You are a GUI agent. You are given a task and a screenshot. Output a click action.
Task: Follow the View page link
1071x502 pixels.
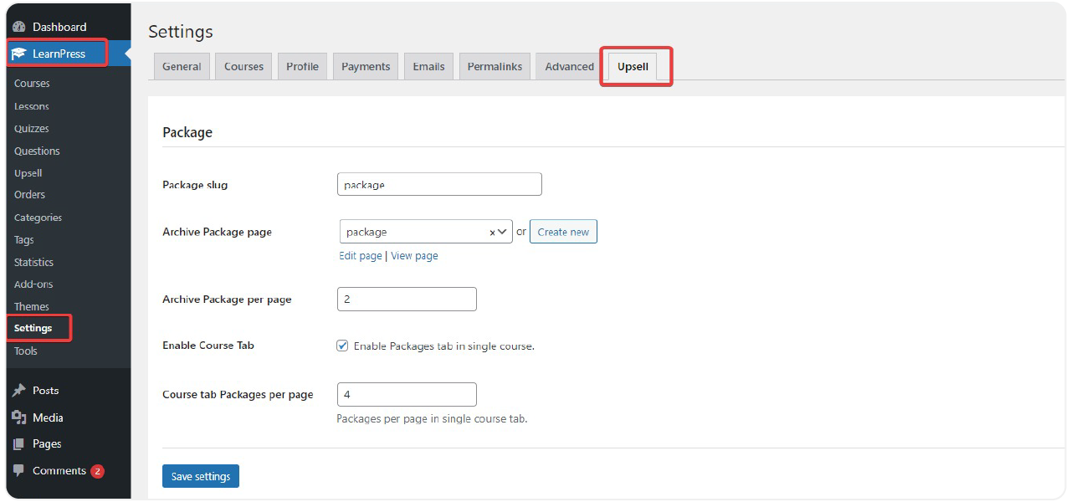[414, 256]
